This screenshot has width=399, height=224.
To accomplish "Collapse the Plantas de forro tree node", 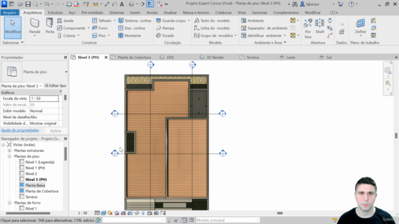I will 9,203.
